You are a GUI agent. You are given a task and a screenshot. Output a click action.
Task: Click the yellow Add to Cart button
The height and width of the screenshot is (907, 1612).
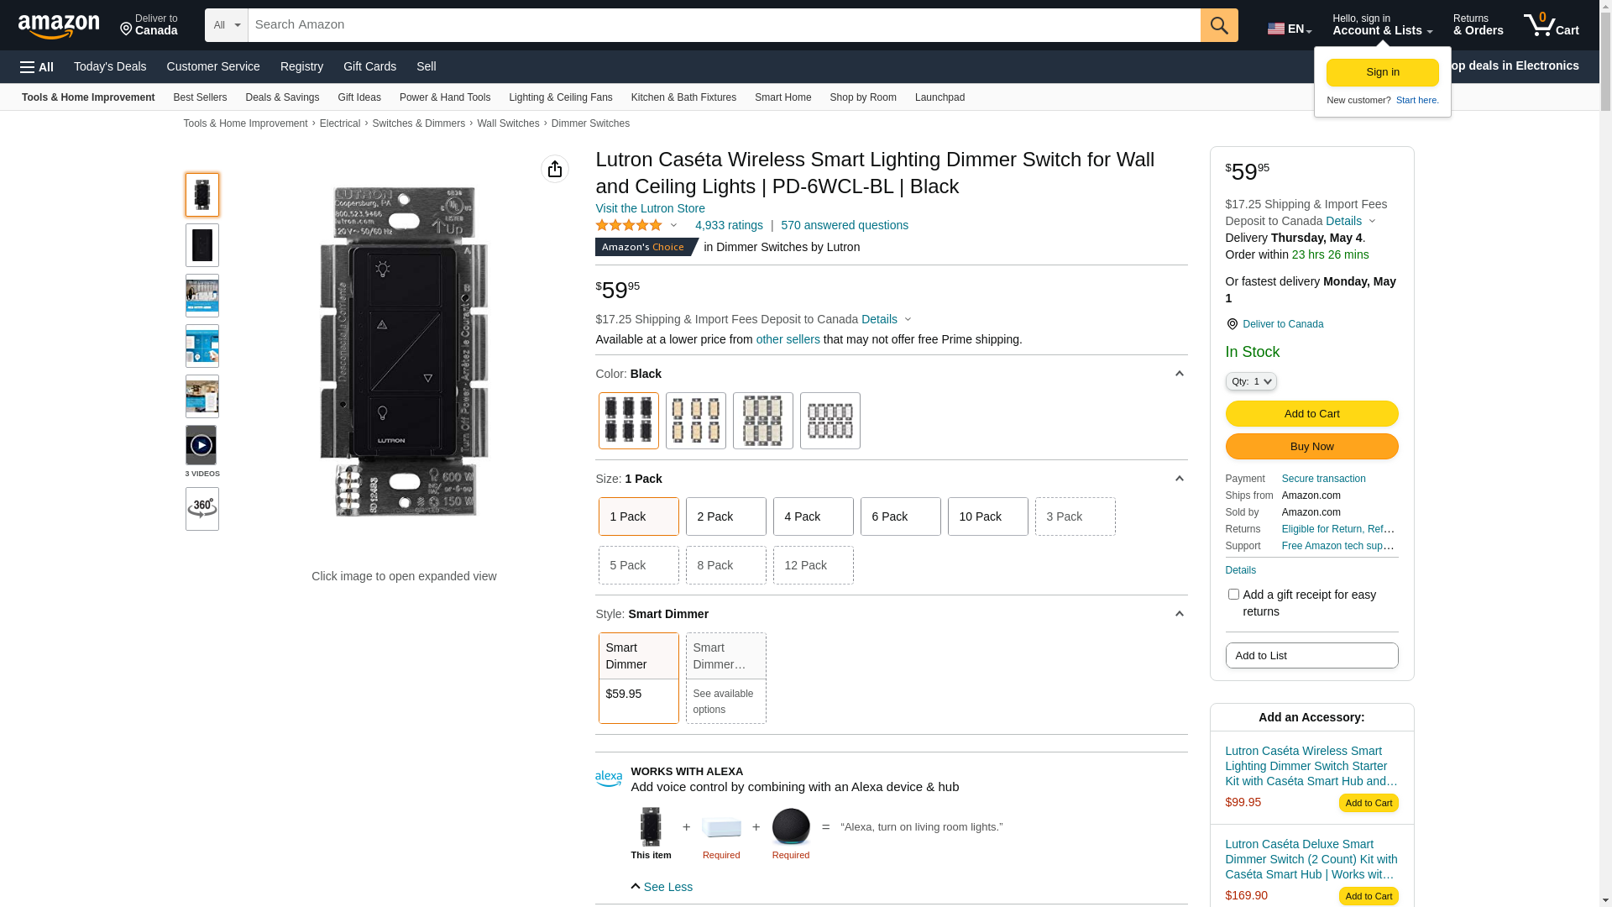1311,413
